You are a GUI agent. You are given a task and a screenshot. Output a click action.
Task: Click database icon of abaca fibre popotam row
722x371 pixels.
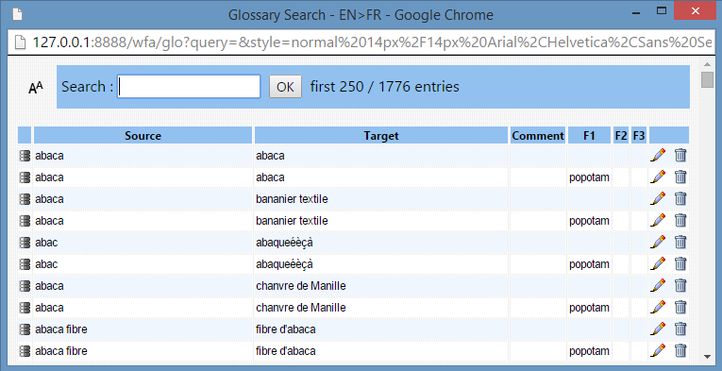25,351
